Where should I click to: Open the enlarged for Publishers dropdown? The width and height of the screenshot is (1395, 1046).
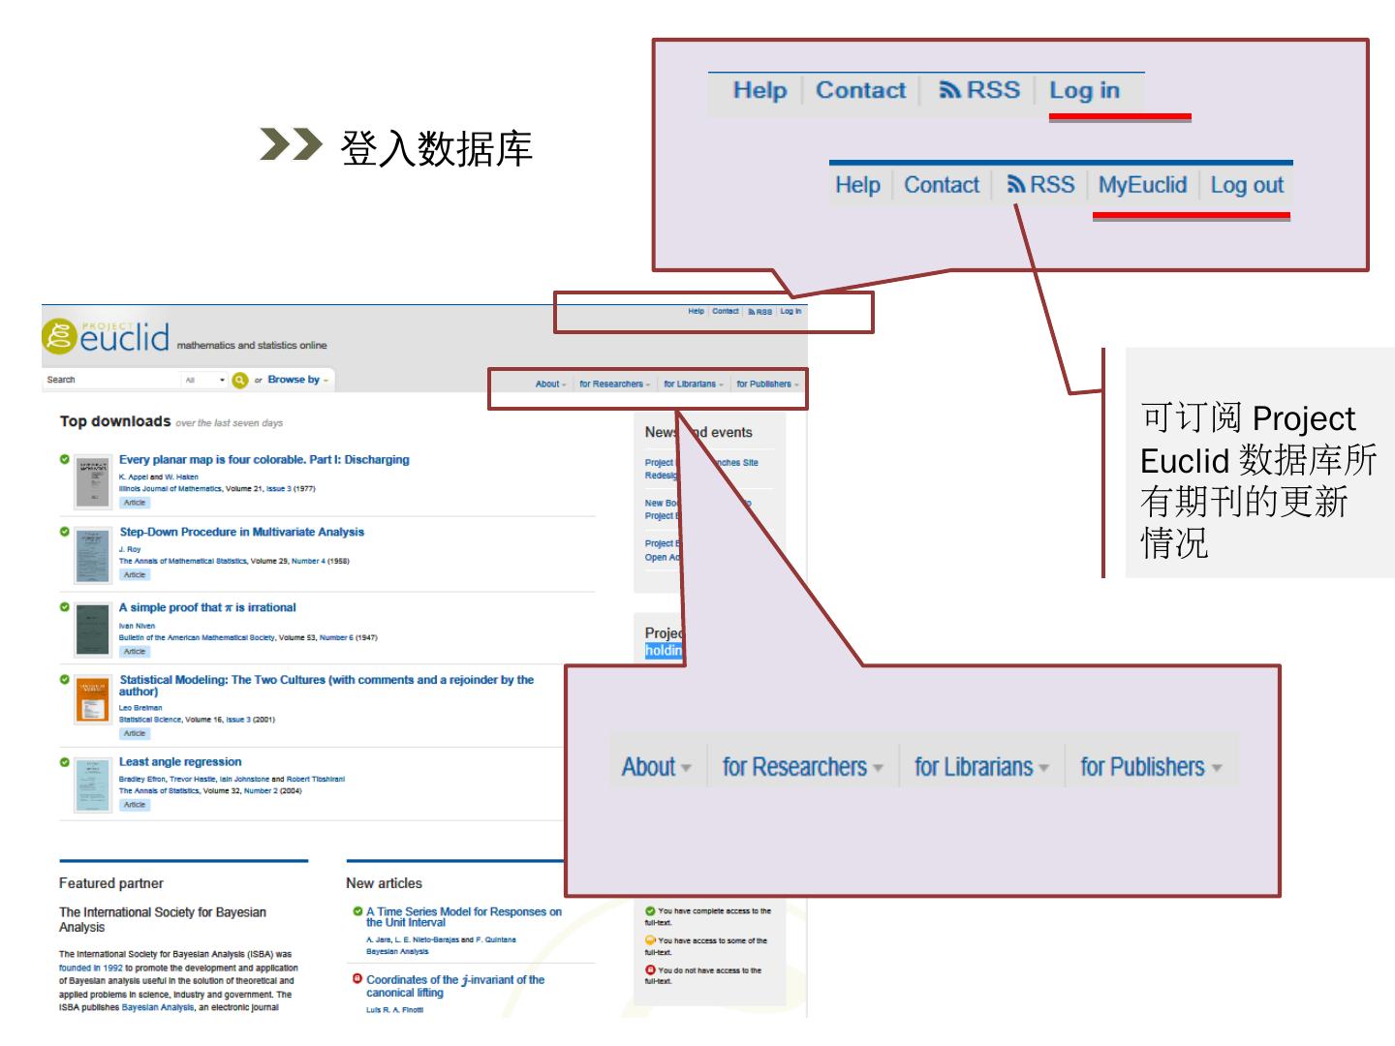coord(1150,767)
